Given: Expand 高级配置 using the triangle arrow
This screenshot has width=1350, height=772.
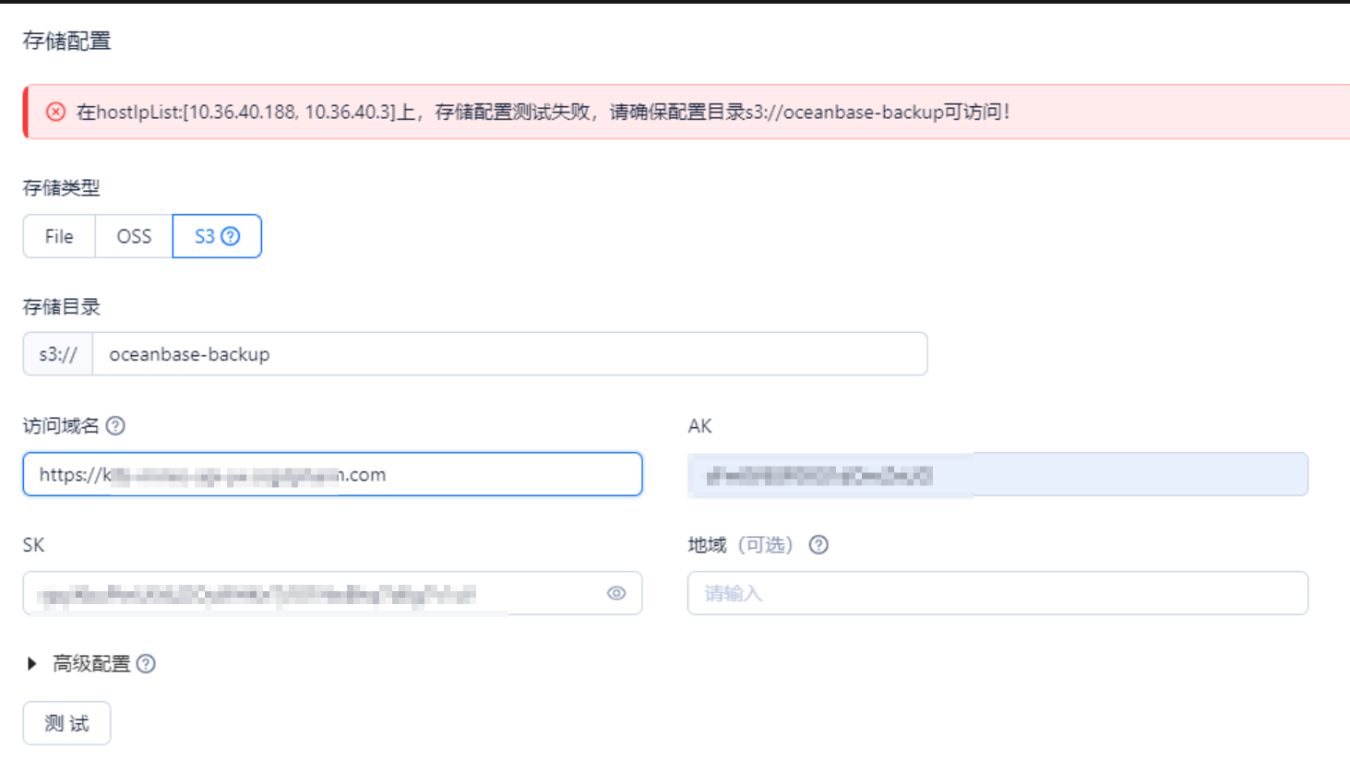Looking at the screenshot, I should pyautogui.click(x=32, y=664).
